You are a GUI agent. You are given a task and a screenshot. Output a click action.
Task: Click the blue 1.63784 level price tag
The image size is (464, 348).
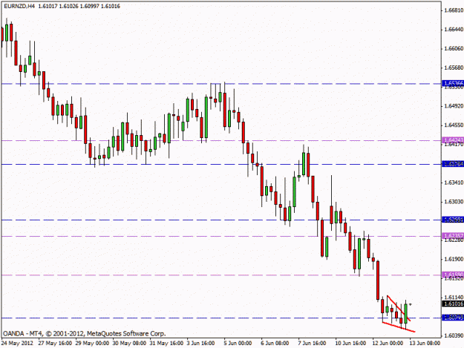click(x=453, y=164)
